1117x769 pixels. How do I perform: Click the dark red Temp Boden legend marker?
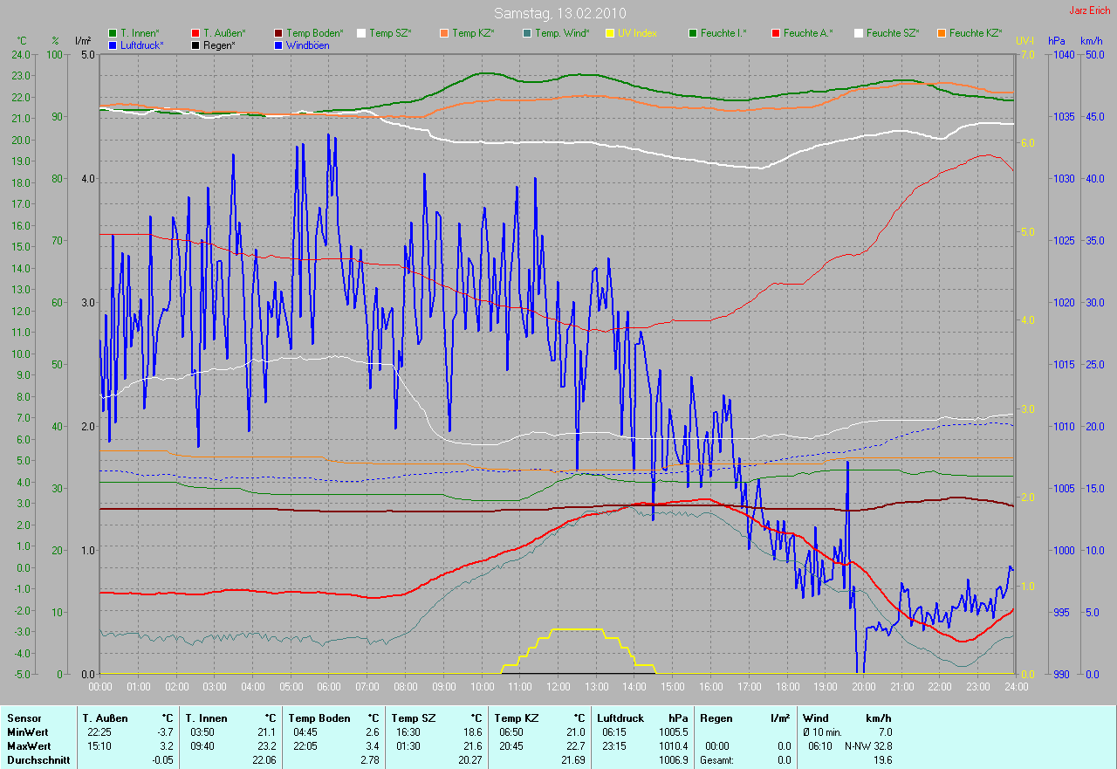point(278,33)
